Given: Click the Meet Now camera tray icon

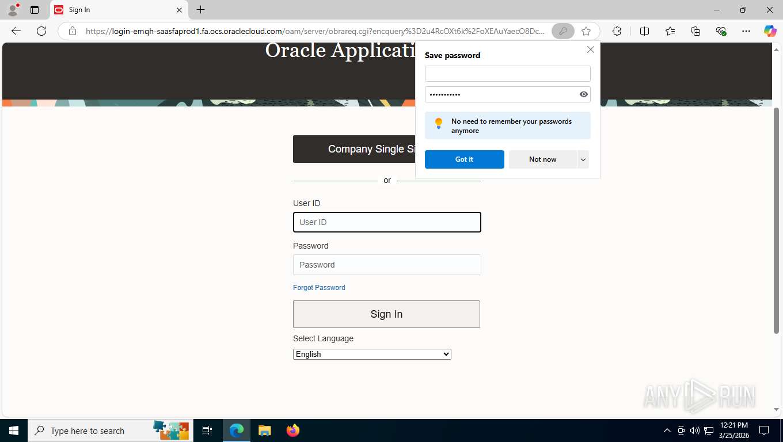Looking at the screenshot, I should 681,430.
